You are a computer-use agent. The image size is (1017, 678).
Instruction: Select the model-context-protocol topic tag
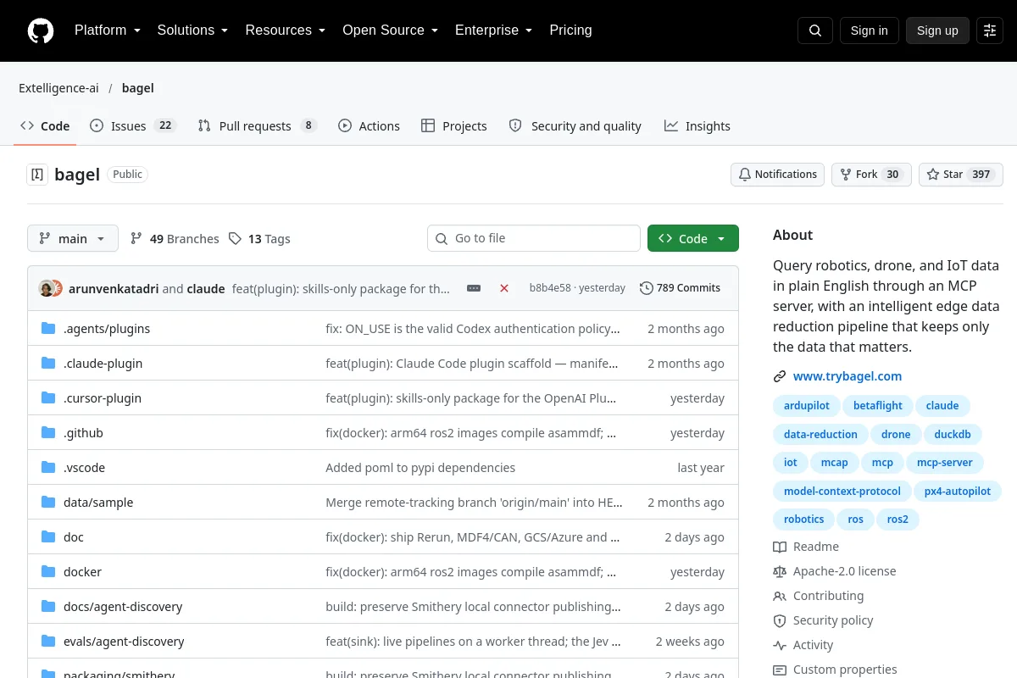[842, 492]
